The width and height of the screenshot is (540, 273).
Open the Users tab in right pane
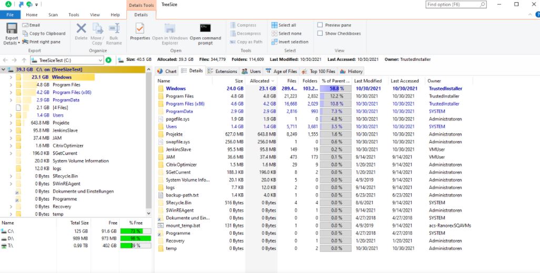coord(251,71)
